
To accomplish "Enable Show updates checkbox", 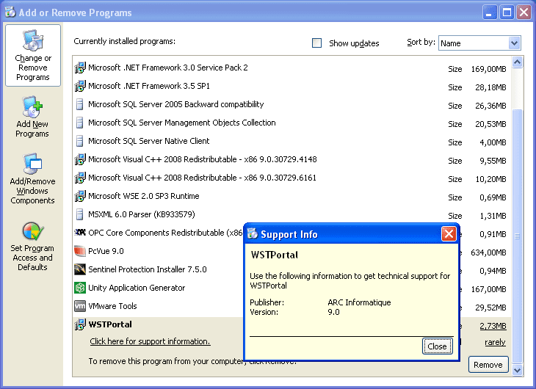I will (317, 43).
